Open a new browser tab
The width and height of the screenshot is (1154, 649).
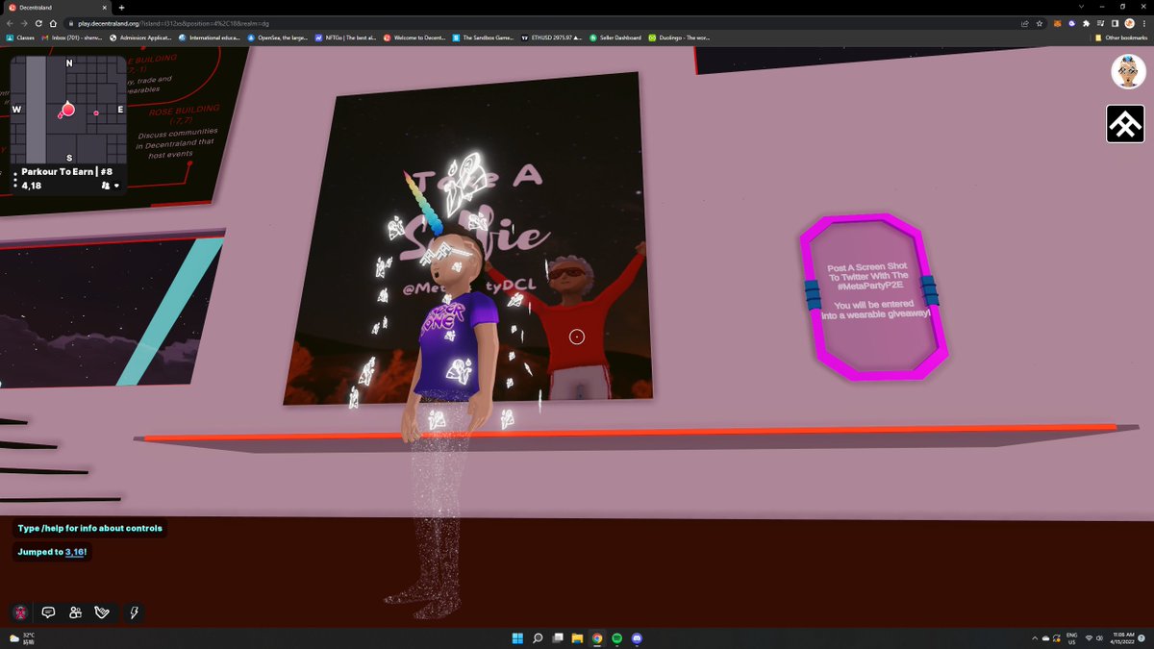tap(121, 8)
